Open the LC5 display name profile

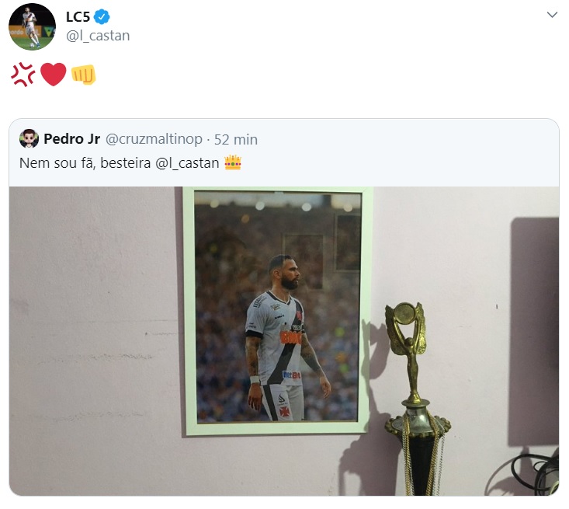[x=78, y=17]
